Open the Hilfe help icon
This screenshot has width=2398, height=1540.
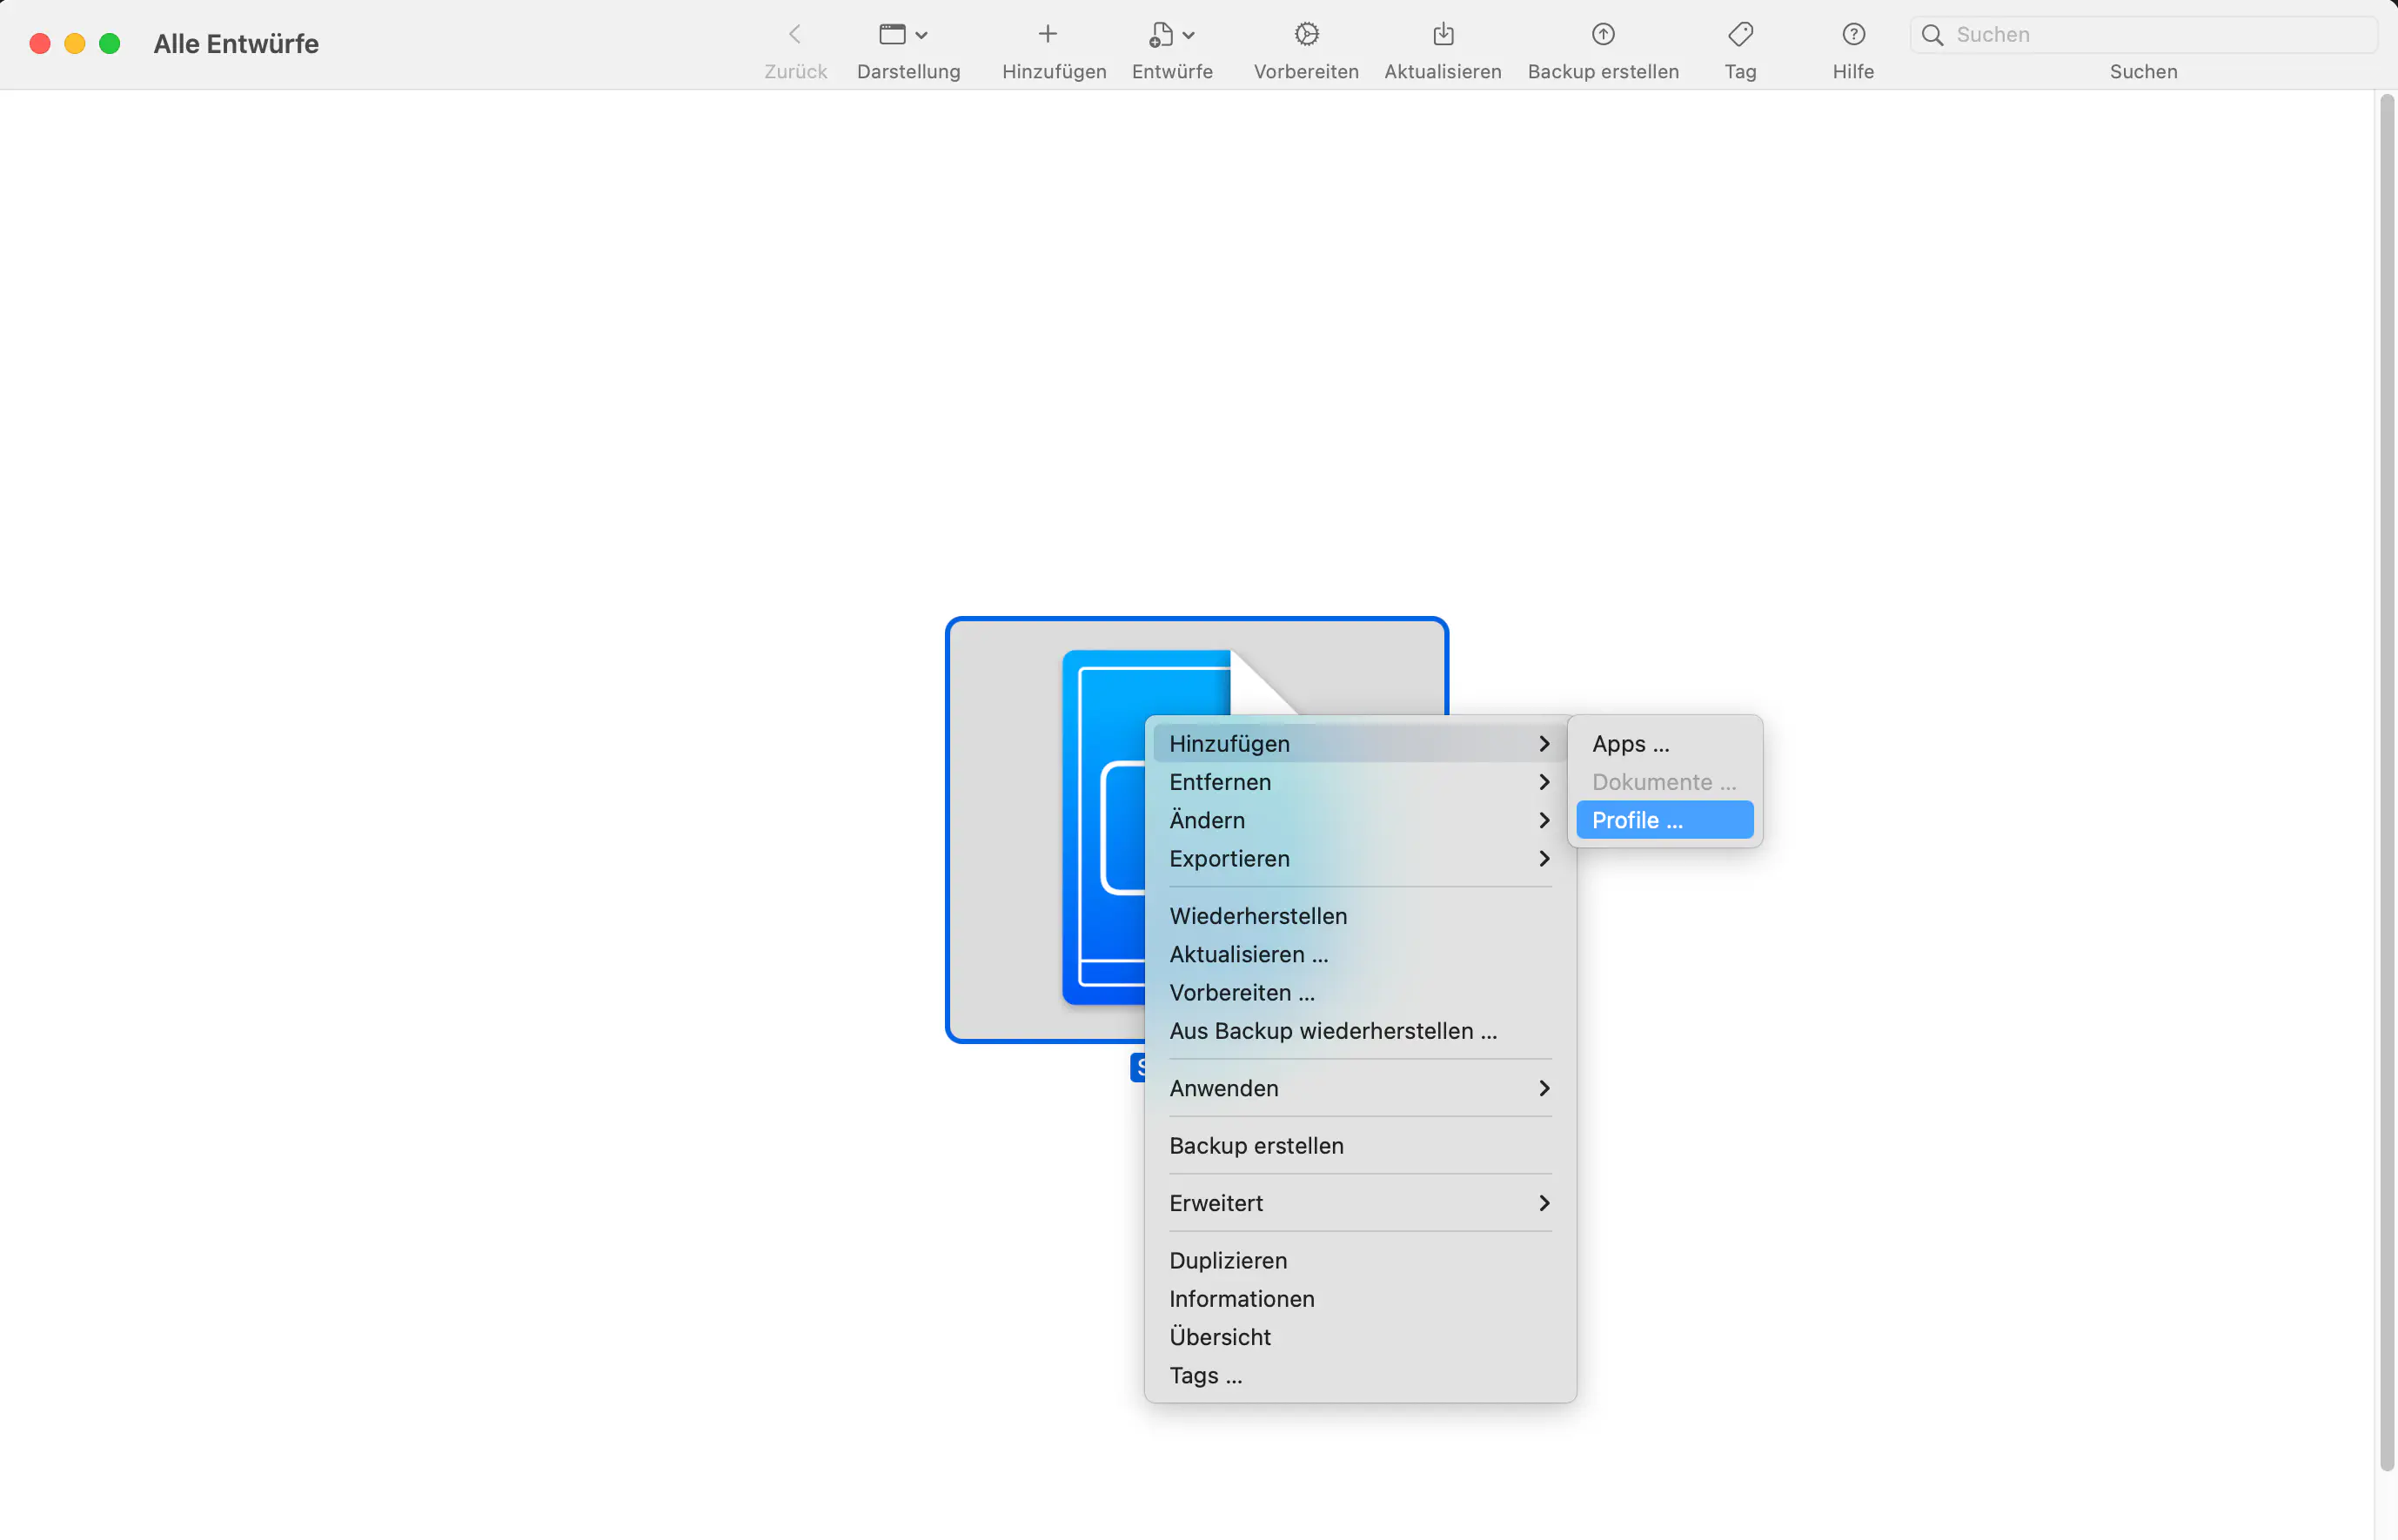click(x=1853, y=33)
